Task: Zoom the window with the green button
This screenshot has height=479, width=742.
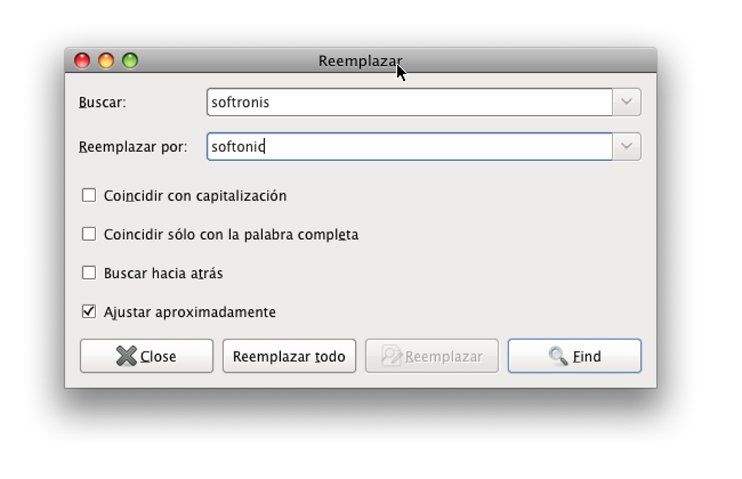Action: (x=130, y=61)
